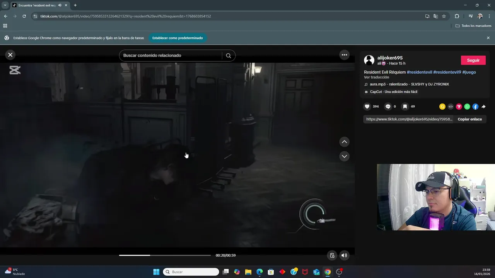Open comments with the speech bubble icon
This screenshot has width=495, height=278.
pos(388,107)
